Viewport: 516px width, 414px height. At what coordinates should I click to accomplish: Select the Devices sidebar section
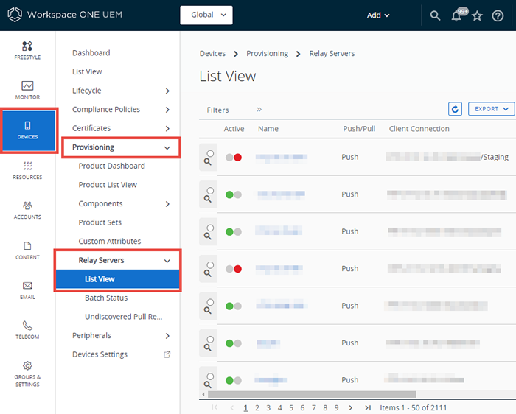29,130
